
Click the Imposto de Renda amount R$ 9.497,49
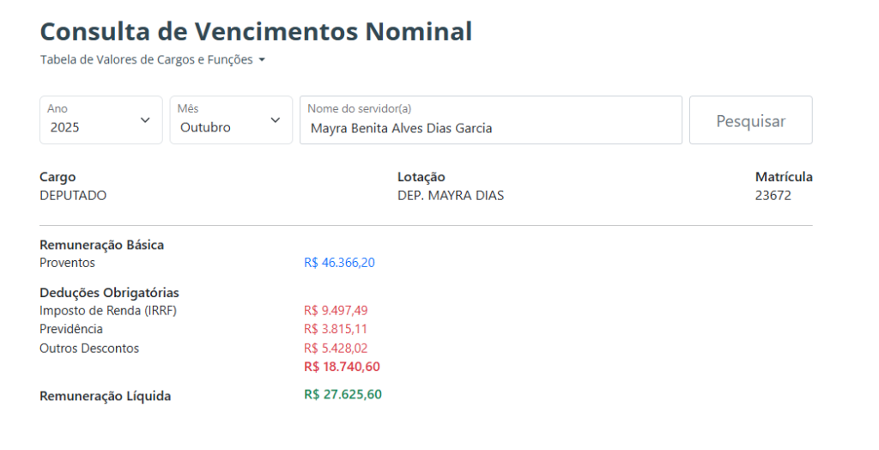[336, 311]
